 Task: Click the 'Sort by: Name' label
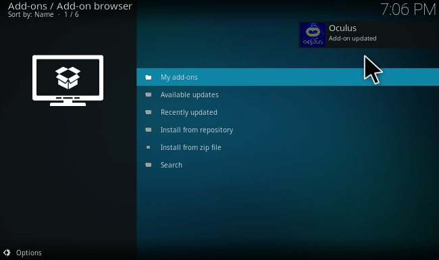click(31, 15)
